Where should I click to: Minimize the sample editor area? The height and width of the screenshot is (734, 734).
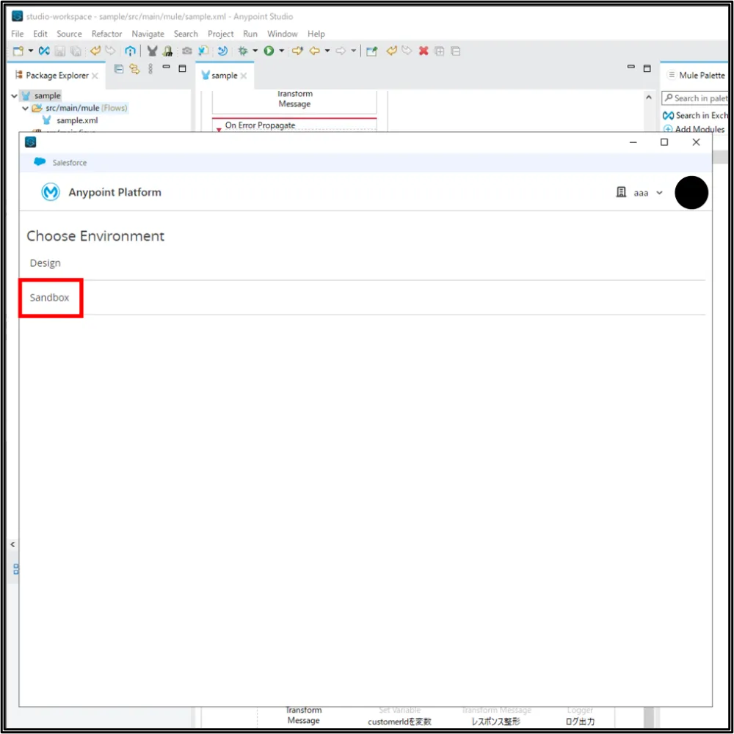631,67
